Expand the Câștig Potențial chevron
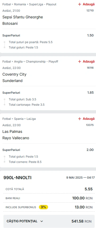This screenshot has width=96, height=230. [42, 221]
